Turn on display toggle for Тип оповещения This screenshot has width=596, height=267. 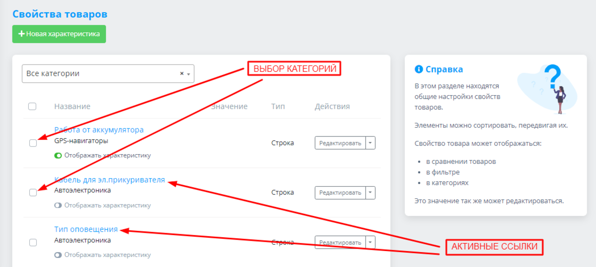[58, 255]
